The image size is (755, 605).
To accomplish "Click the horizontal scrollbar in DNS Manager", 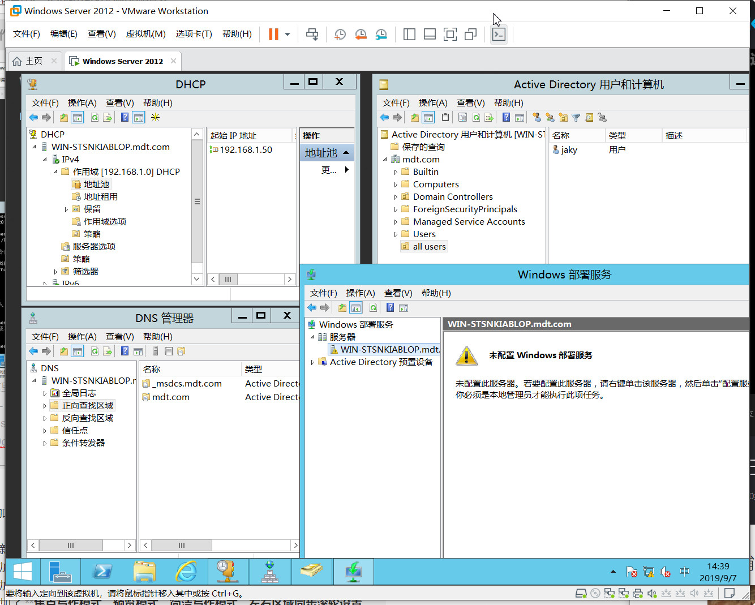I will 71,545.
